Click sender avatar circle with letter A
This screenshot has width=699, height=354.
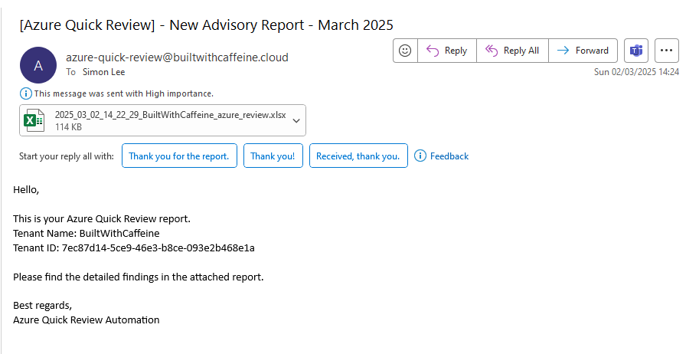pos(38,65)
